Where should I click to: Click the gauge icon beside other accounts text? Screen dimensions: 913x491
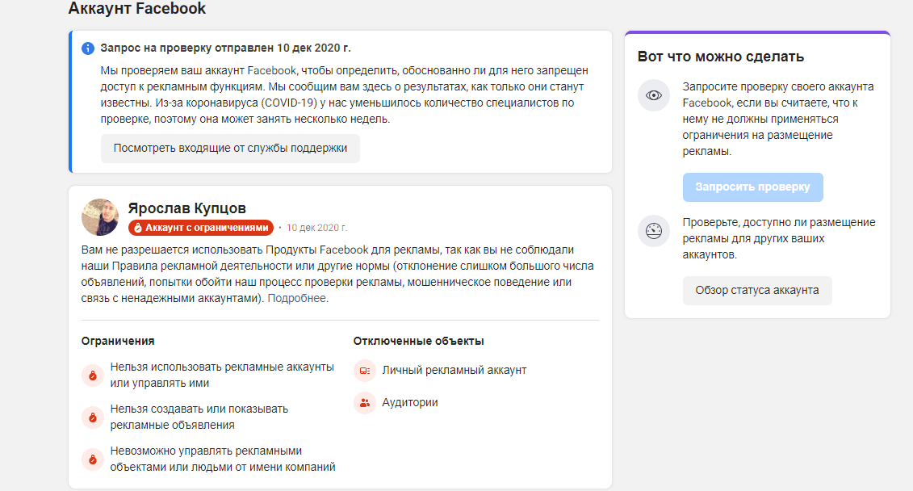(x=654, y=231)
